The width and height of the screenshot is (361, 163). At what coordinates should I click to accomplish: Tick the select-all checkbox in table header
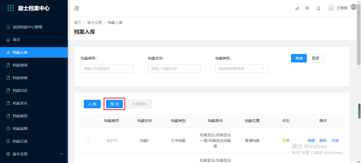tap(88, 121)
